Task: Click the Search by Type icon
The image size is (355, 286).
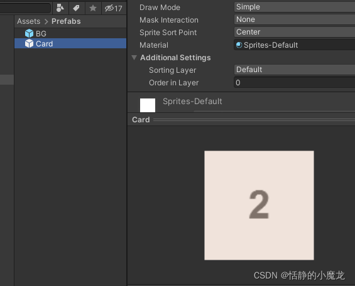Action: [60, 8]
